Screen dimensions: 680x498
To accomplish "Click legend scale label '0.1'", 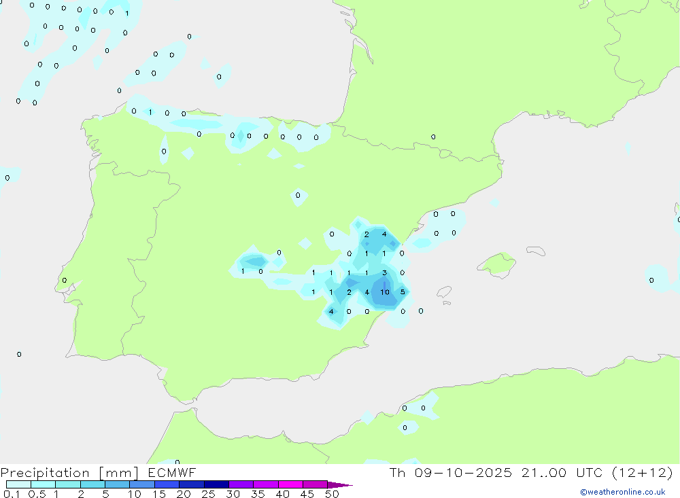I will [12, 494].
